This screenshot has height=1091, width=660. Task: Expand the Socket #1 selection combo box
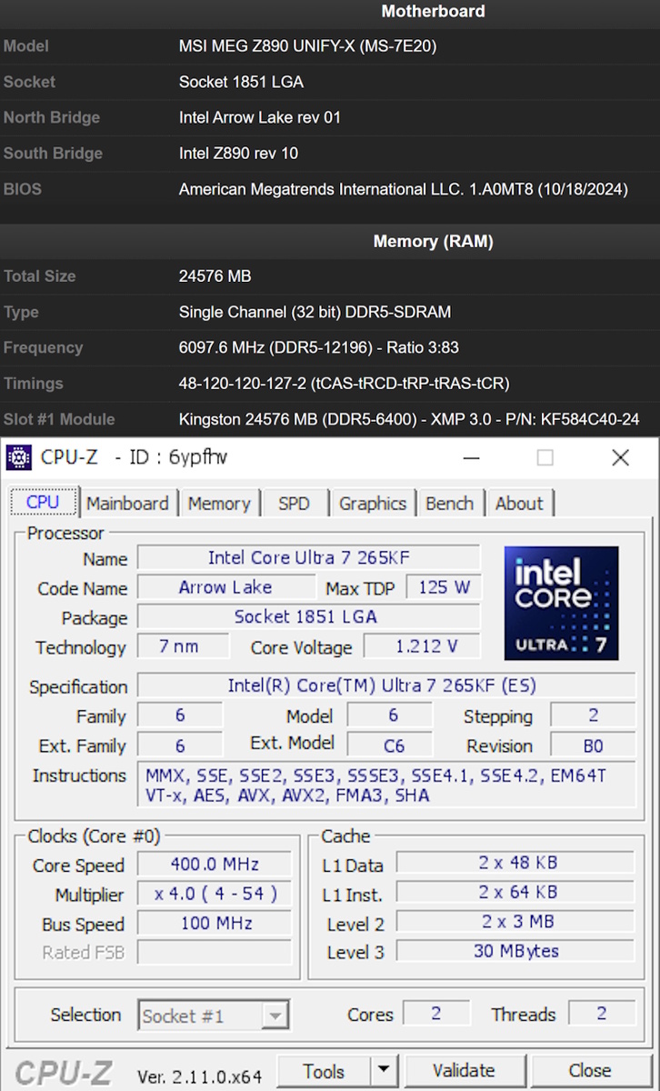coord(214,1016)
